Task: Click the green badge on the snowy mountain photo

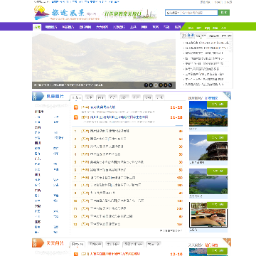Action: point(218,105)
